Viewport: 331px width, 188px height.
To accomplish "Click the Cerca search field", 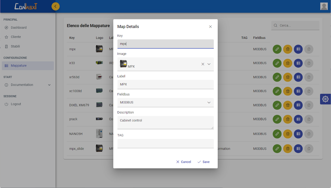I will click(x=297, y=26).
